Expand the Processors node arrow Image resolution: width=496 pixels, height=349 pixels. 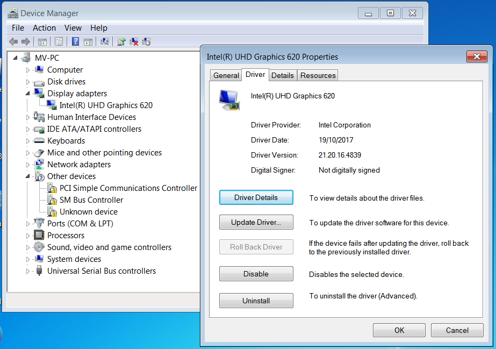click(x=27, y=236)
